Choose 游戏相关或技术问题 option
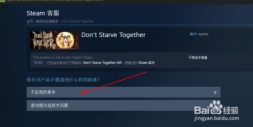The image size is (253, 127). click(x=124, y=106)
